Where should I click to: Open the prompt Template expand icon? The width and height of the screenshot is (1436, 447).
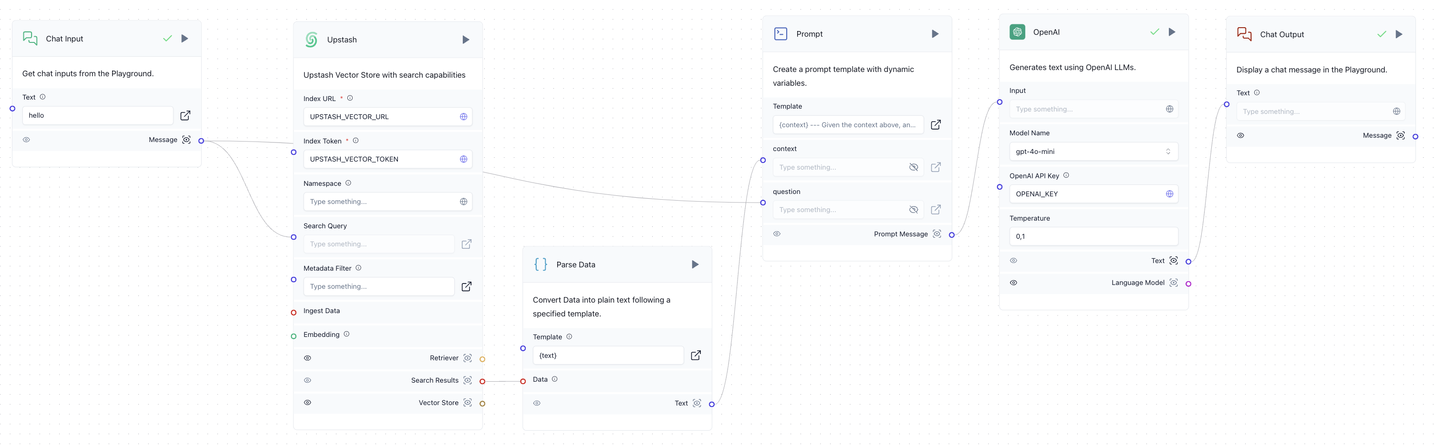936,125
